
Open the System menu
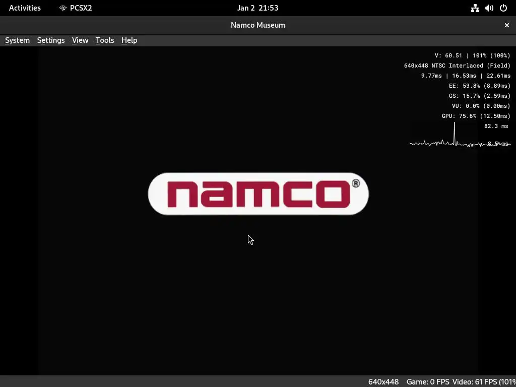[18, 40]
